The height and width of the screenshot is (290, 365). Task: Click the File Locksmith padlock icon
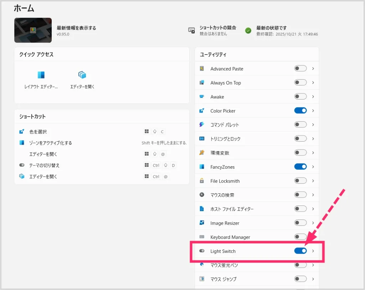coord(202,181)
